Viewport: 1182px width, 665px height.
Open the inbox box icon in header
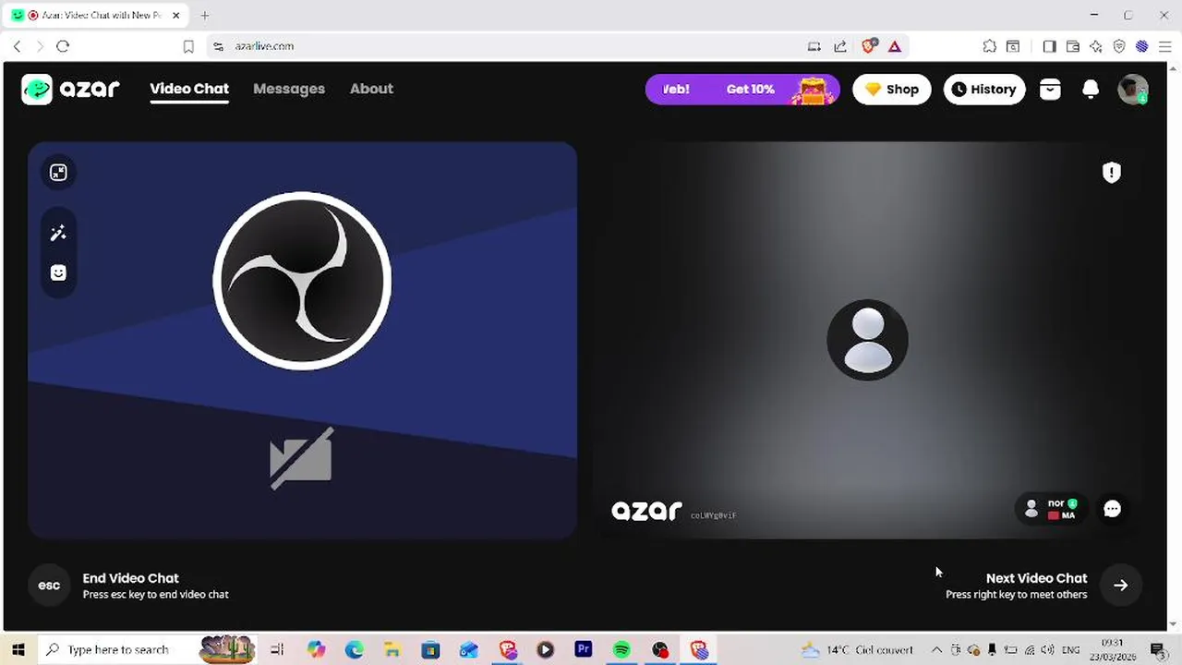pos(1050,89)
